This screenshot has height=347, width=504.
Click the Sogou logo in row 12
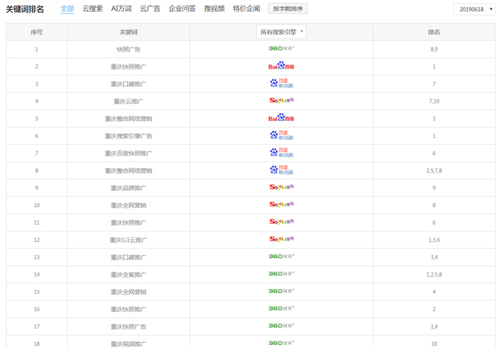click(281, 239)
